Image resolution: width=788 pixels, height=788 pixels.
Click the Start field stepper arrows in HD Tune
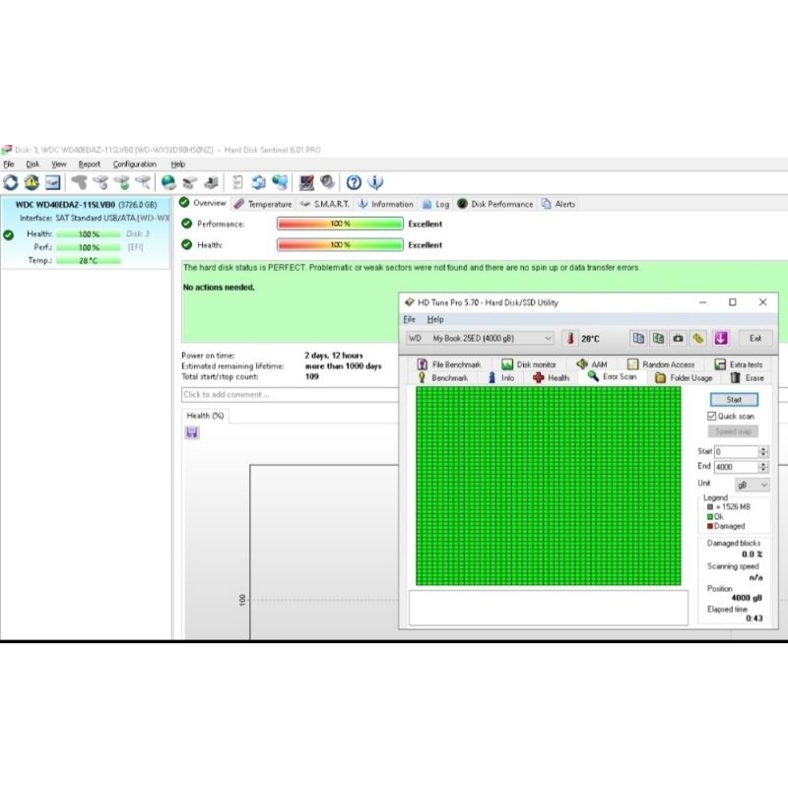[x=763, y=452]
